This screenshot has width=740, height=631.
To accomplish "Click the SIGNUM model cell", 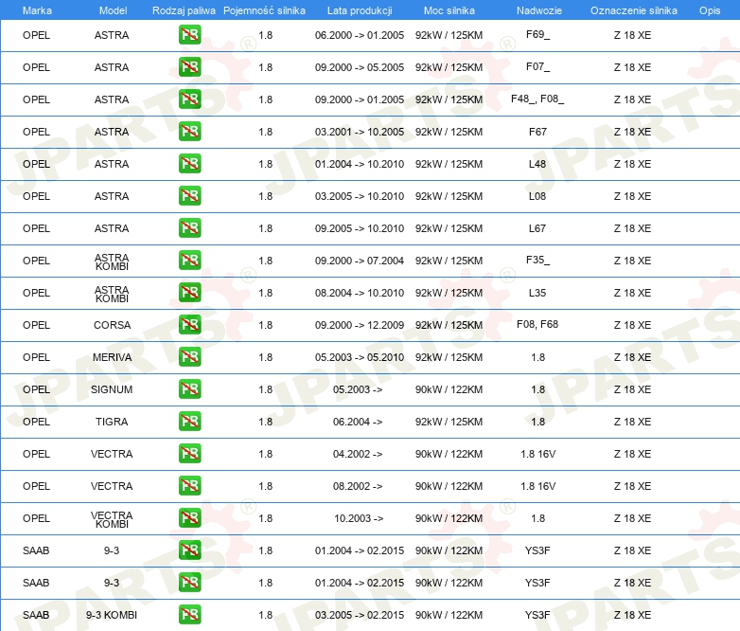I will pyautogui.click(x=112, y=389).
